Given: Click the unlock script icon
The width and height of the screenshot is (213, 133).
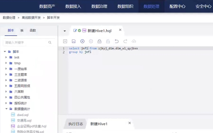Looking at the screenshot, I should click(108, 41).
